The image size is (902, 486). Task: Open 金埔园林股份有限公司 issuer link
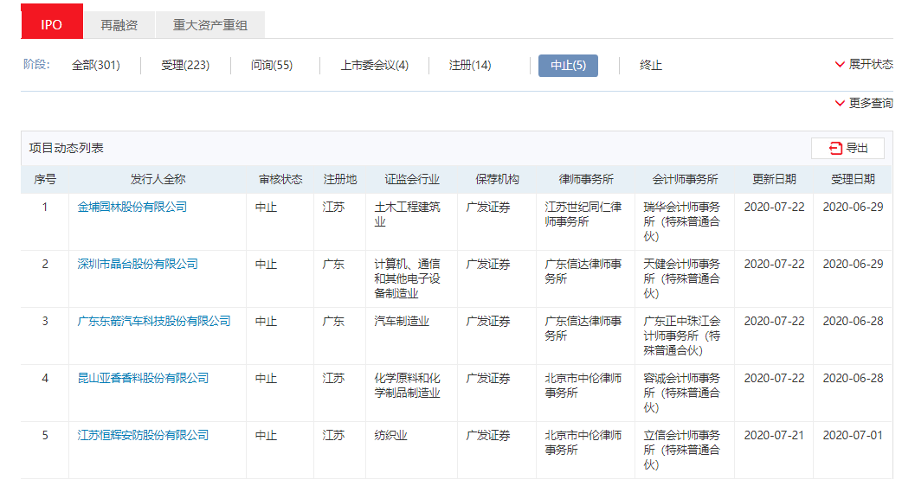coord(132,208)
